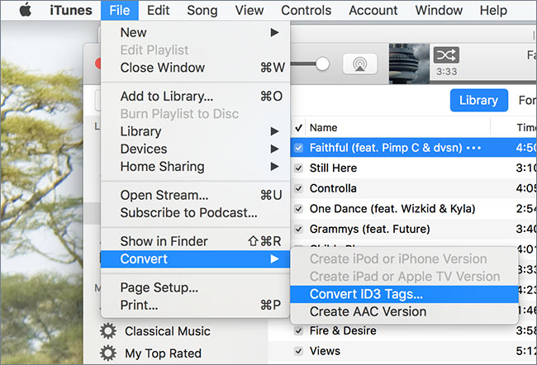The image size is (537, 365).
Task: Expand the Devices submenu
Action: point(195,149)
